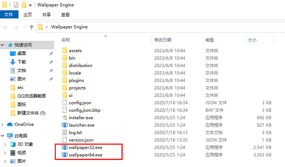The width and height of the screenshot is (285, 167).
Task: Click the 2,541 KB size cell
Action: pos(262,147)
